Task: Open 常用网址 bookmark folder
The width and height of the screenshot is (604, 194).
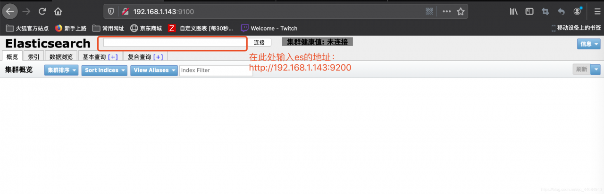Action: [109, 28]
